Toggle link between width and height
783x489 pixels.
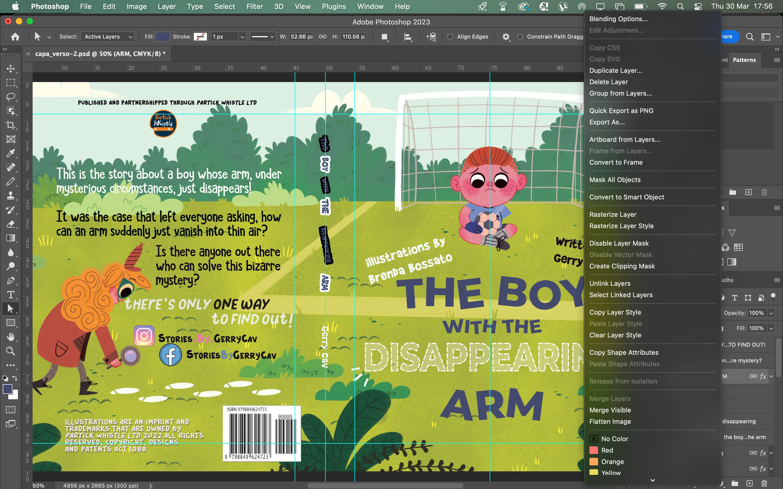(x=322, y=37)
